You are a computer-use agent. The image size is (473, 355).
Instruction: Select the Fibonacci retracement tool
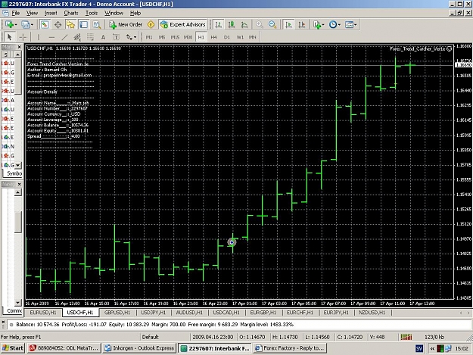(90, 37)
